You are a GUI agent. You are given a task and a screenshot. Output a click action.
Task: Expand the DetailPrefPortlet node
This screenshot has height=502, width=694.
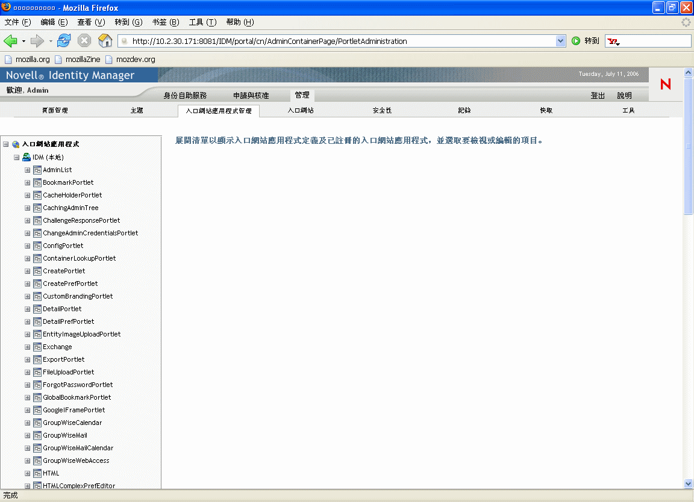point(28,321)
